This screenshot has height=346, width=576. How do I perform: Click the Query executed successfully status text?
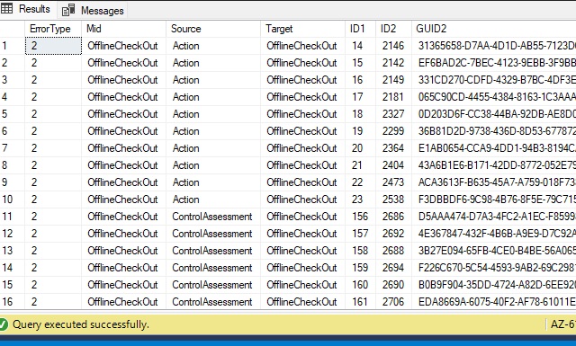point(81,324)
